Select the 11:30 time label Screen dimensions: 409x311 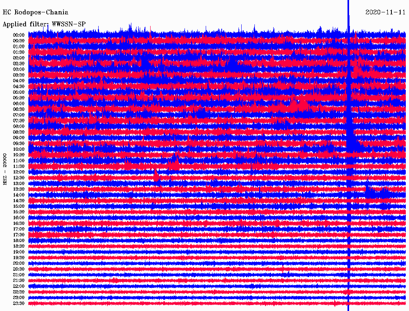(x=19, y=166)
